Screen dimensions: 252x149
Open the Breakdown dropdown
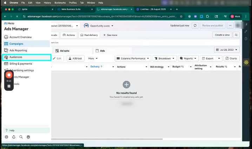coord(164,58)
